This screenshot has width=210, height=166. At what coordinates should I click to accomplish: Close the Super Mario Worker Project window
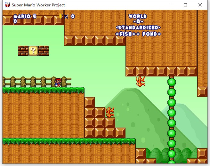200,5
